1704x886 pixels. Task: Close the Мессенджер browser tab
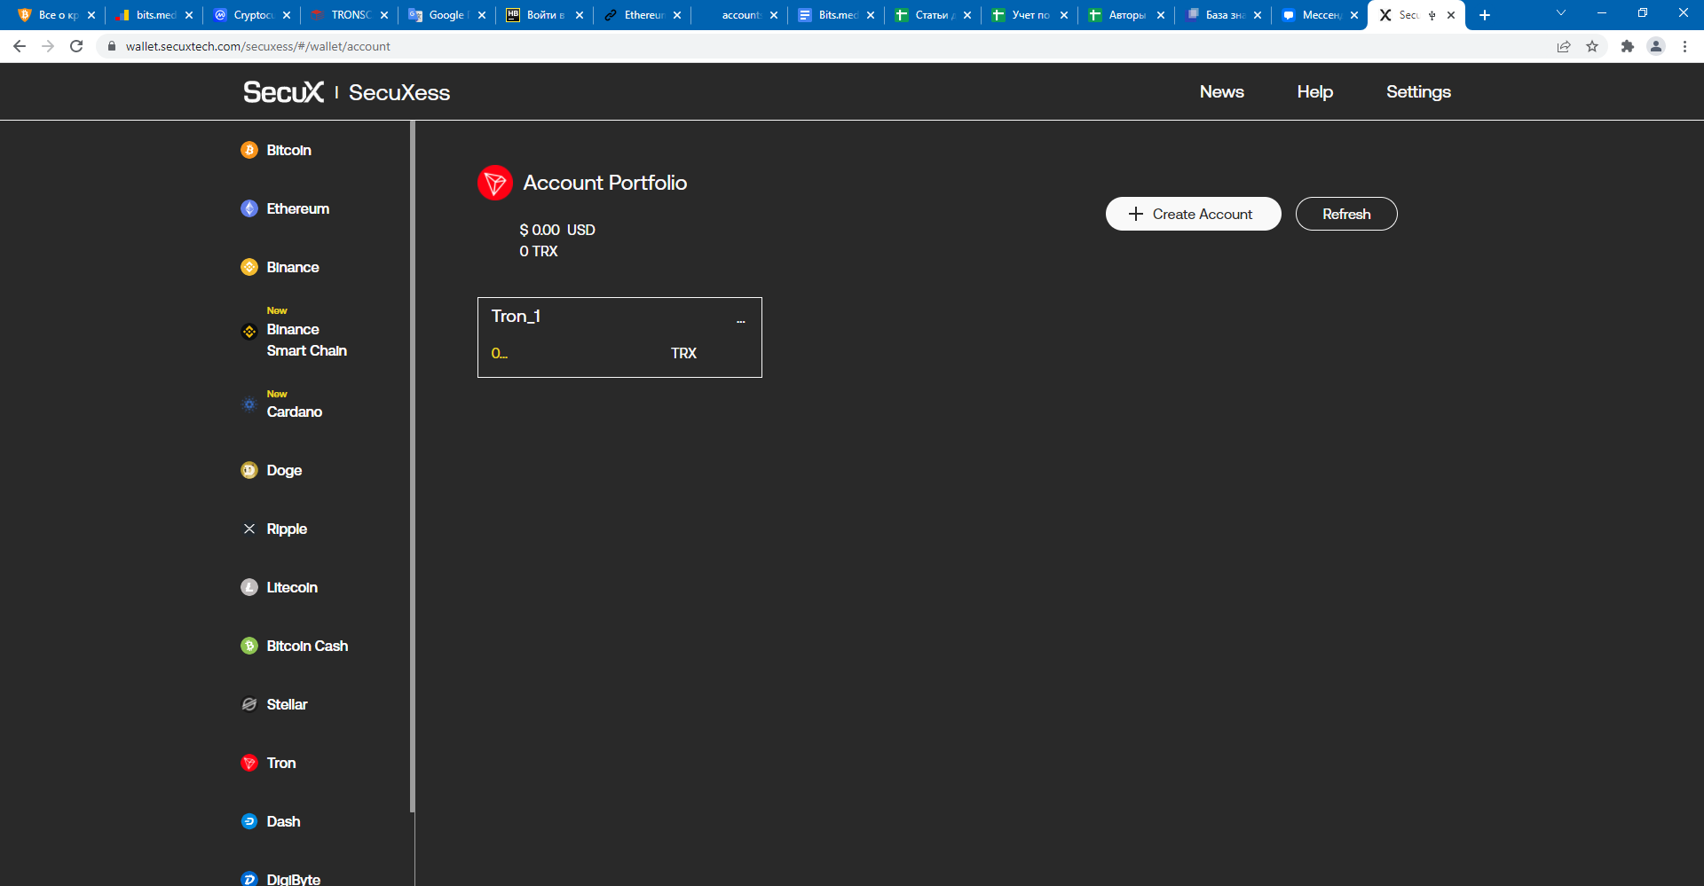click(x=1354, y=15)
